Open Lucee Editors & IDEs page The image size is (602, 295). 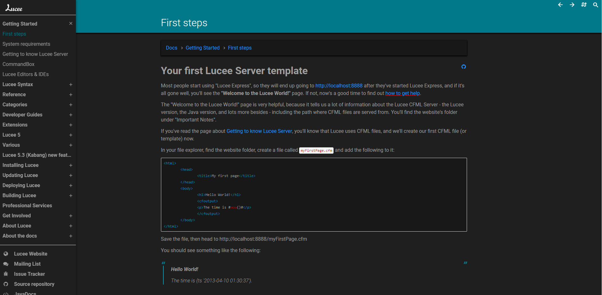[26, 74]
